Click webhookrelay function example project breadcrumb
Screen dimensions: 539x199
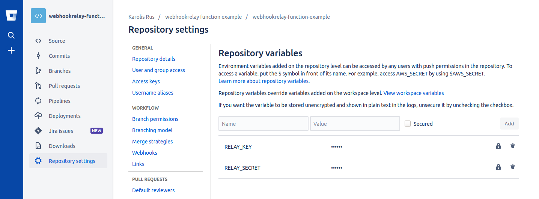click(x=203, y=17)
